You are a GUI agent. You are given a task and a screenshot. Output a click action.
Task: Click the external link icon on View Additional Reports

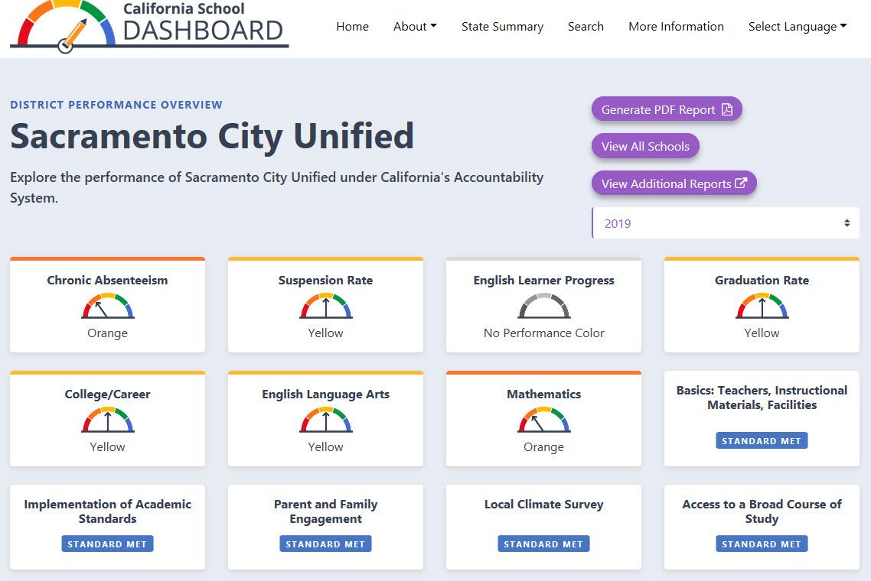tap(741, 183)
